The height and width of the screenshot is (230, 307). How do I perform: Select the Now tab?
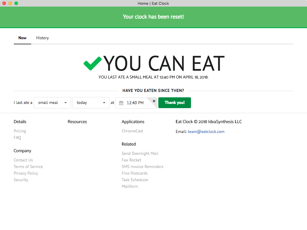coord(22,38)
